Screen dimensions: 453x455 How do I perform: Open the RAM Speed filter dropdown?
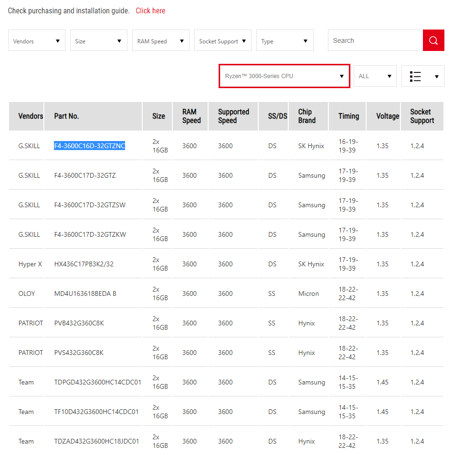(161, 40)
